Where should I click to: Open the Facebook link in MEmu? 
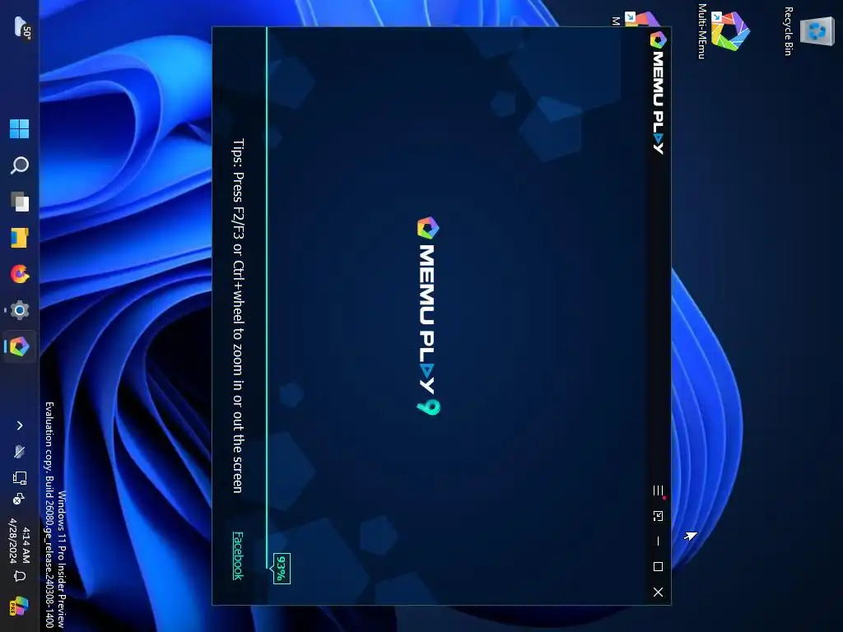[238, 555]
